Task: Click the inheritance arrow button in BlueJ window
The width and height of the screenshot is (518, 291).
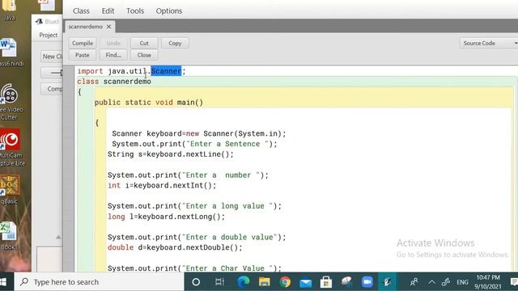Action: 52,73
